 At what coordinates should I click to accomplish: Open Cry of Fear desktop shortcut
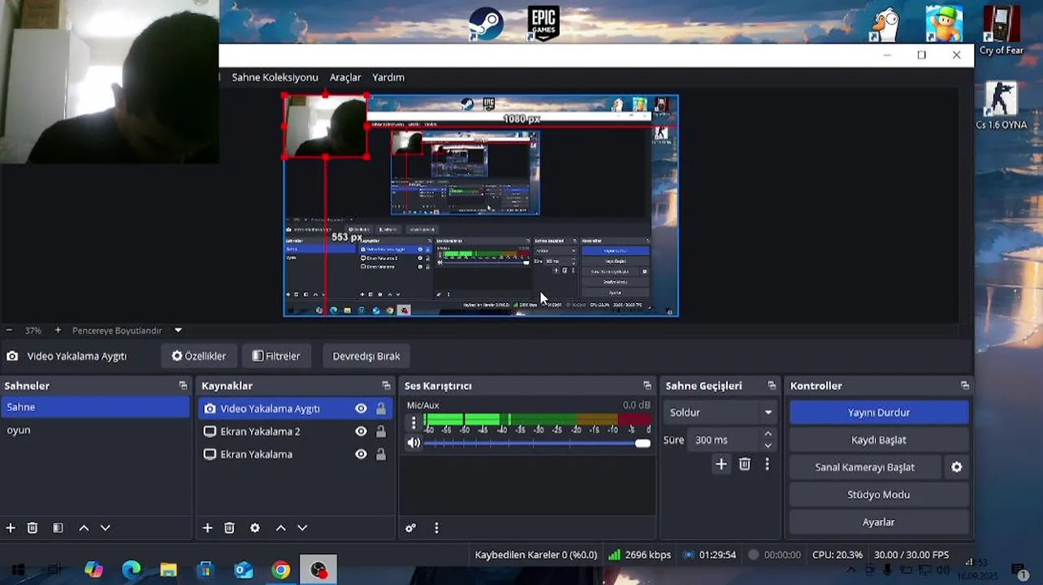coord(1001,31)
